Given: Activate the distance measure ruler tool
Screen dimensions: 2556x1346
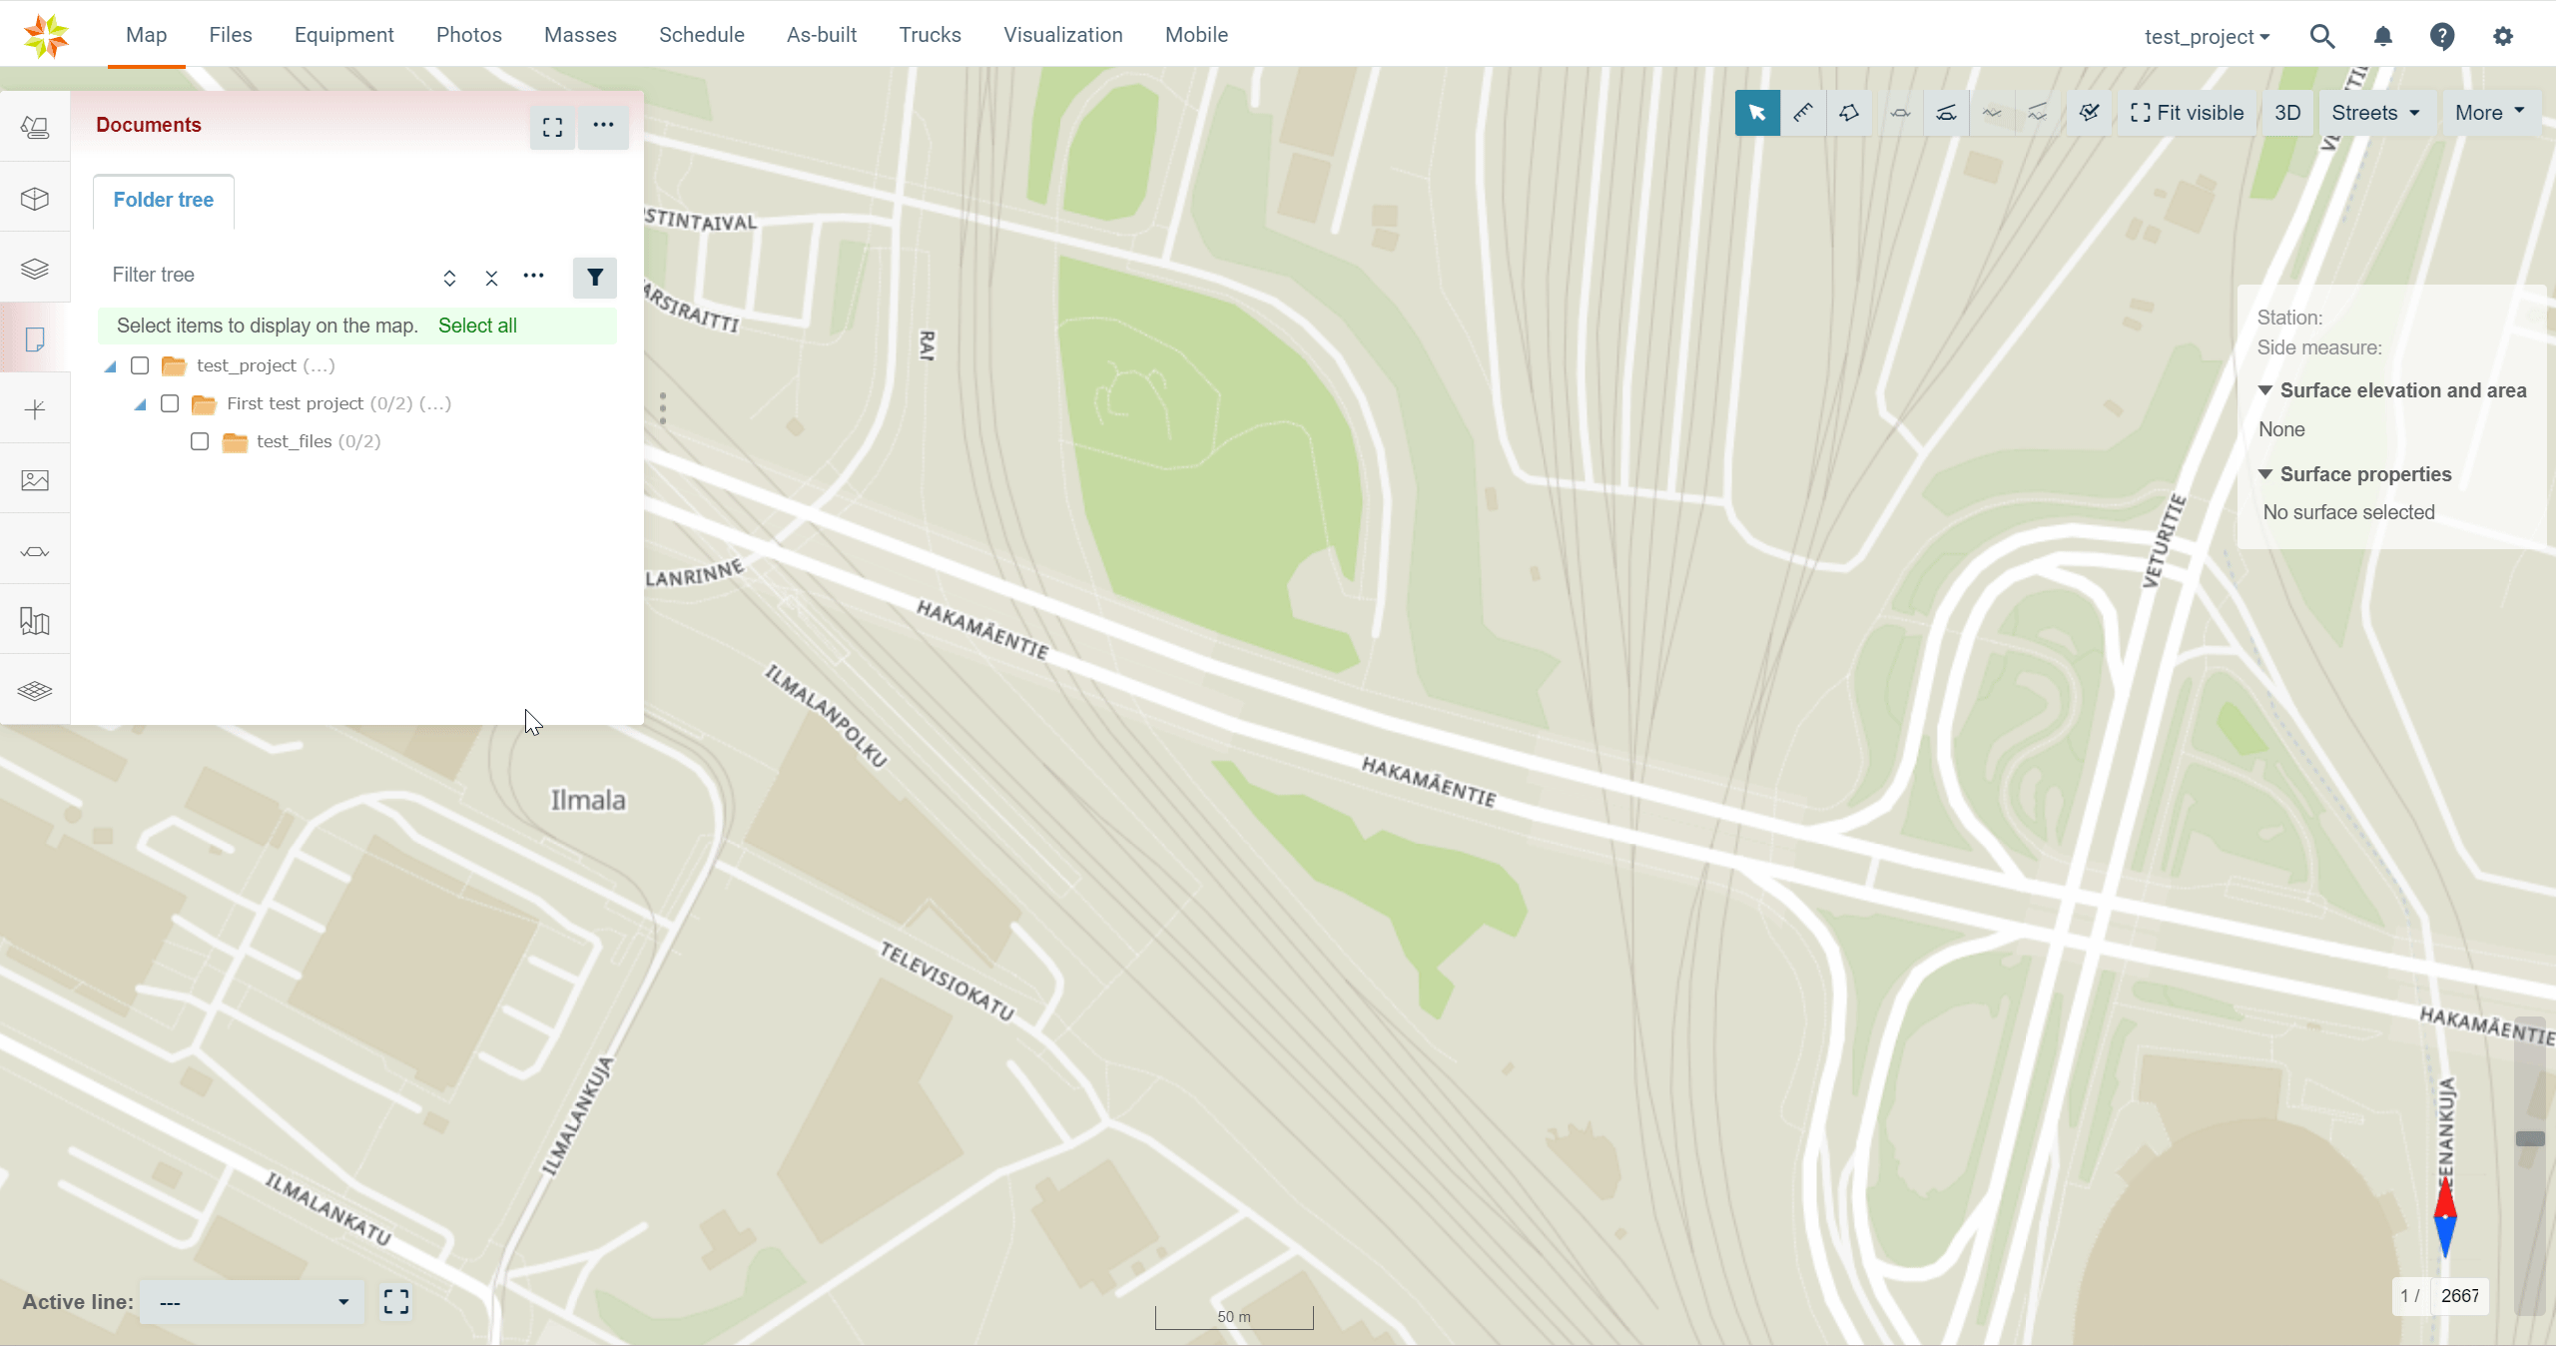Looking at the screenshot, I should (x=1802, y=113).
